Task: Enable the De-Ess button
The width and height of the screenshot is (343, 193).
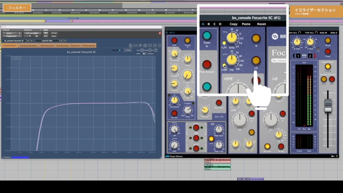Action: (x=174, y=113)
